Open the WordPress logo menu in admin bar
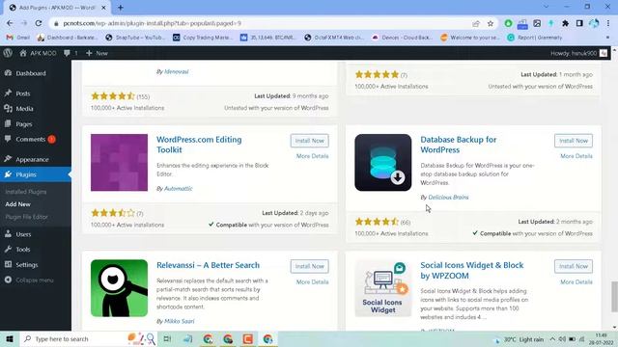The image size is (618, 347). click(x=8, y=53)
